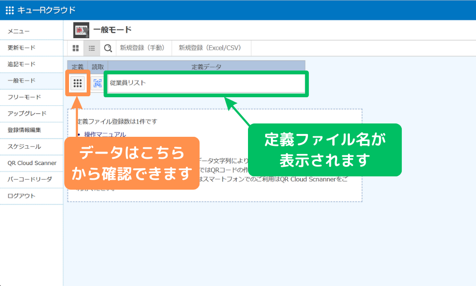Open data grid icon for 従業員リスト

point(78,83)
